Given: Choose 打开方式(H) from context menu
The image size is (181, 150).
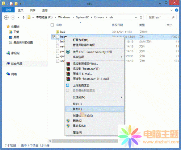Looking at the screenshot, I should (x=95, y=40).
